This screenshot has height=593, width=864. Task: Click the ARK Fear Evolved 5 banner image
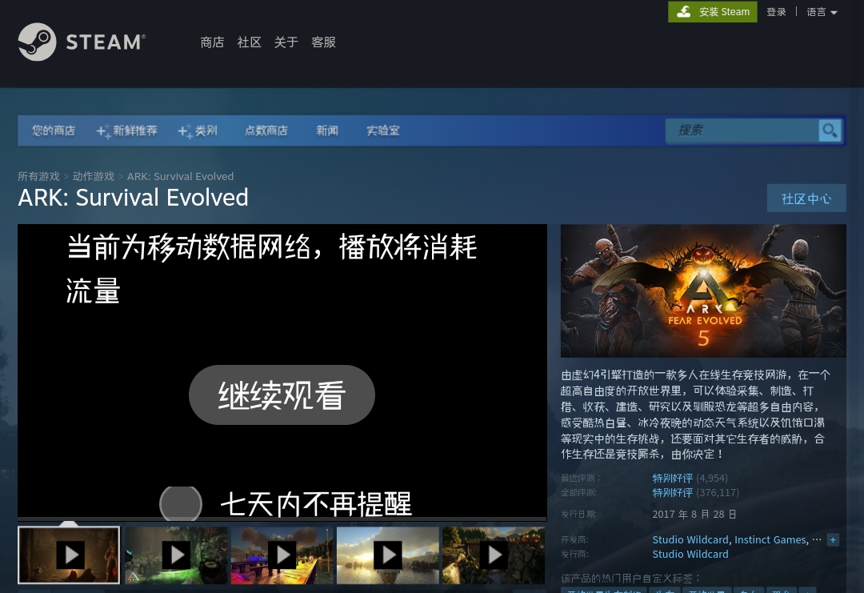click(x=703, y=290)
